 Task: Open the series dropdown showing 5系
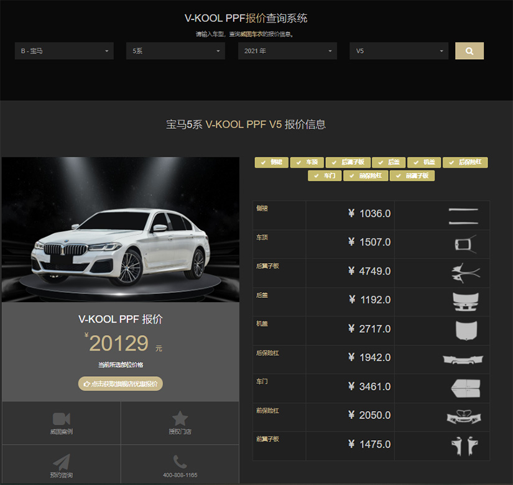(x=176, y=51)
